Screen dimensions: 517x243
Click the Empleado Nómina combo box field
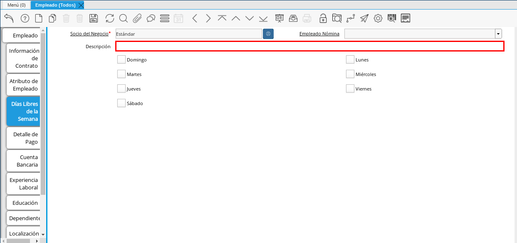click(420, 34)
